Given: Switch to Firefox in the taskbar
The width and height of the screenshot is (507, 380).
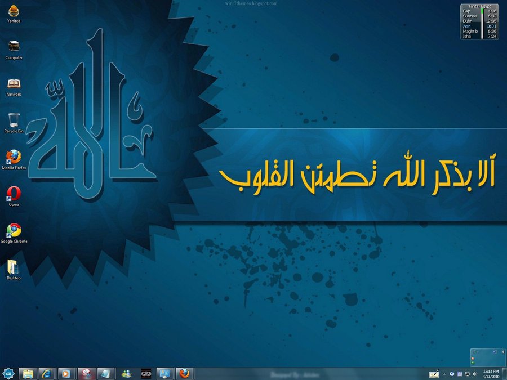Looking at the screenshot, I should click(184, 373).
